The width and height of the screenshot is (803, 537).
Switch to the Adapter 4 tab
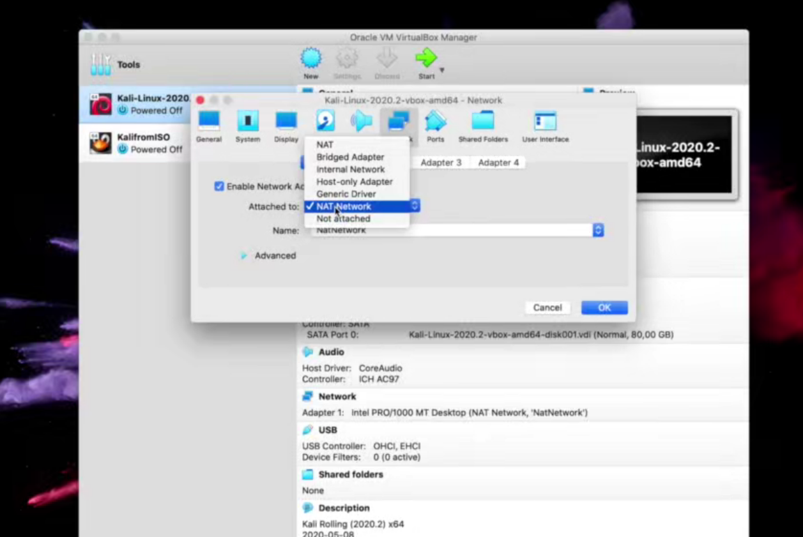tap(498, 163)
